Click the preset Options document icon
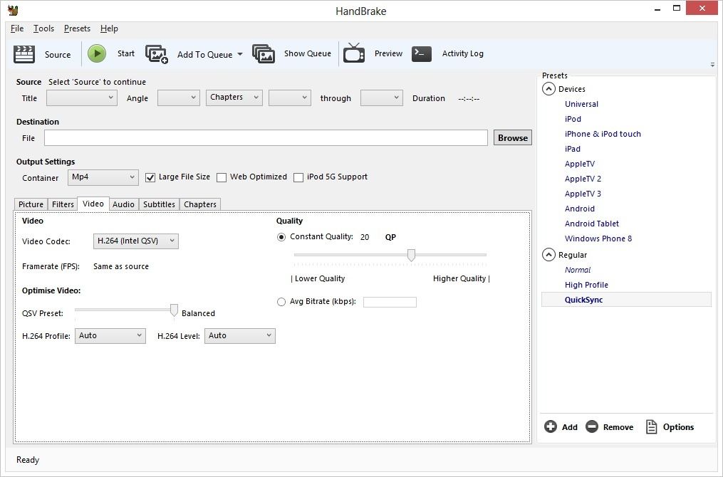 pos(652,426)
